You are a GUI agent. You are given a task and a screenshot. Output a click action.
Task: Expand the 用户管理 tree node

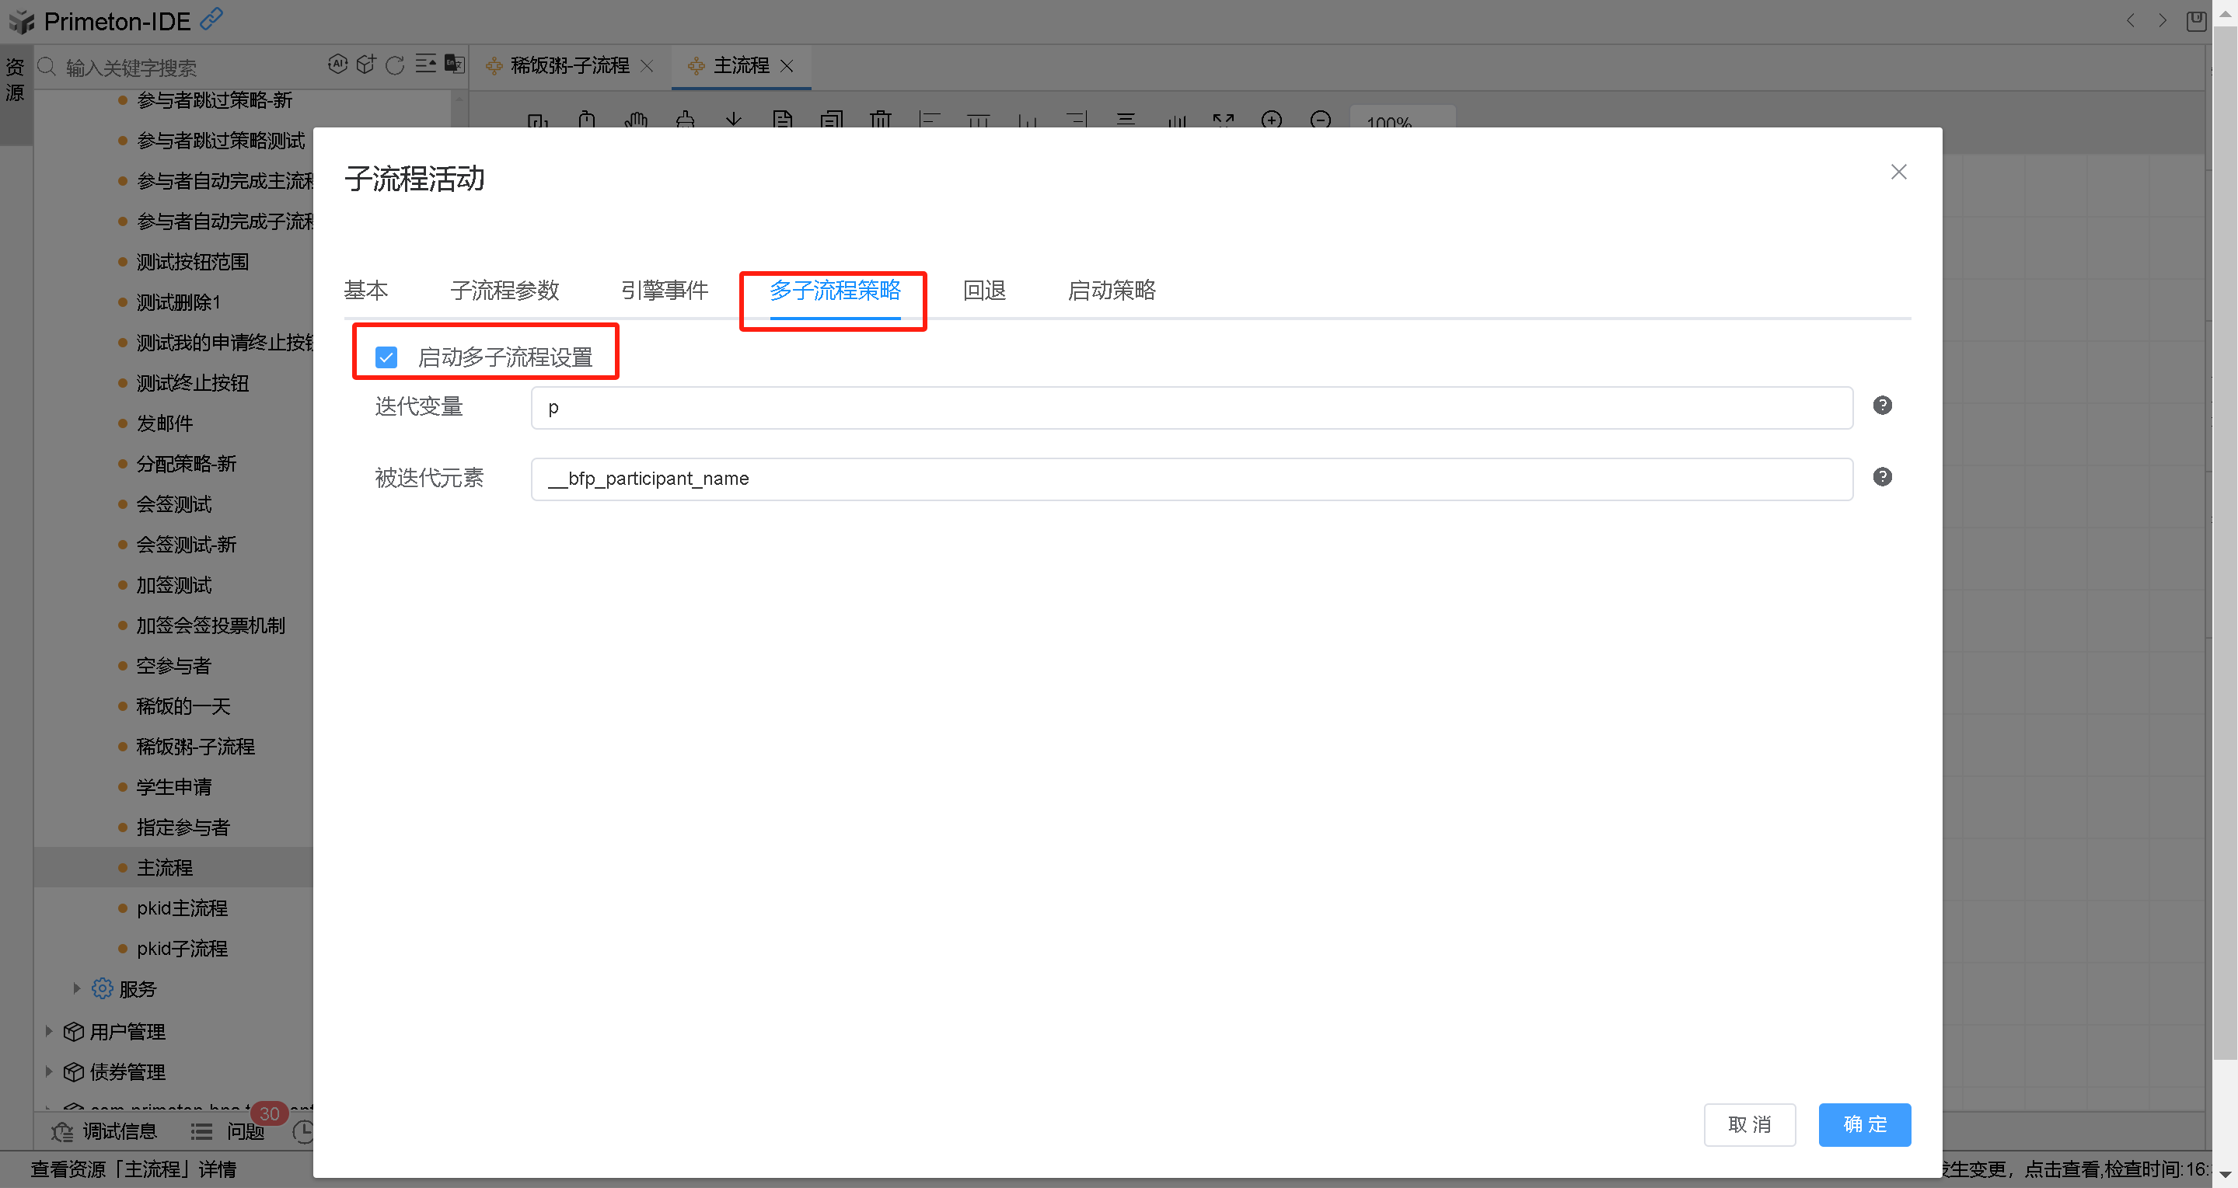49,1031
